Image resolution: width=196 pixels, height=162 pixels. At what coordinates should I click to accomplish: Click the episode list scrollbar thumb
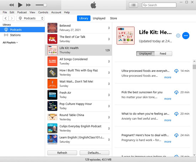tap(194, 67)
